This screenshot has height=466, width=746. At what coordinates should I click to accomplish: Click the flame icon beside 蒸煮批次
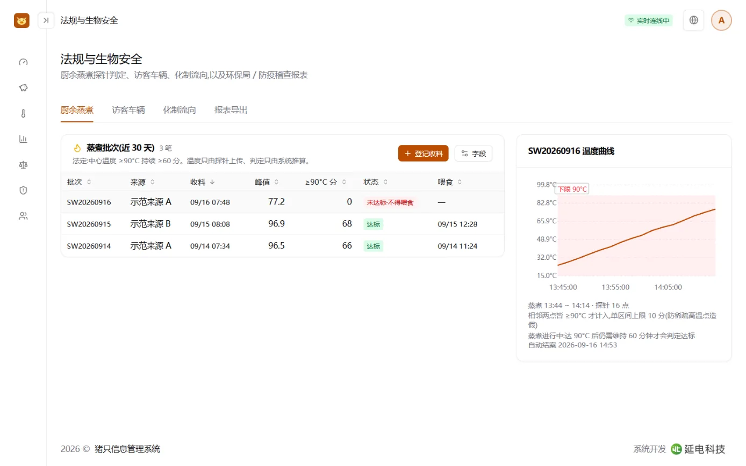(x=77, y=148)
